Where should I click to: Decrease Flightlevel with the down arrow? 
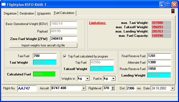point(113,89)
